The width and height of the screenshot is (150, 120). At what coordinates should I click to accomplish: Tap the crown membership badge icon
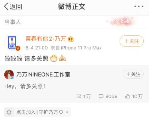click(71, 39)
